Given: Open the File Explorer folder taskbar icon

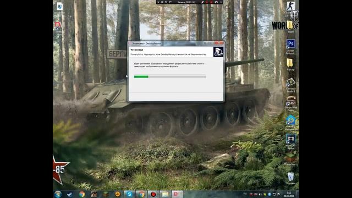Looking at the screenshot, I should [165, 194].
